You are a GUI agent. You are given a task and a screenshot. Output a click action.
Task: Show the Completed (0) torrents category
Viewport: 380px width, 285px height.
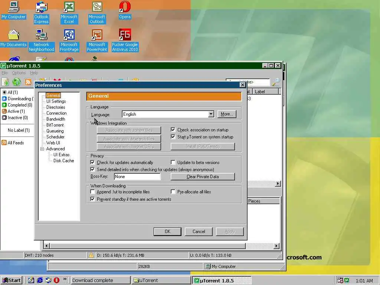tap(17, 105)
